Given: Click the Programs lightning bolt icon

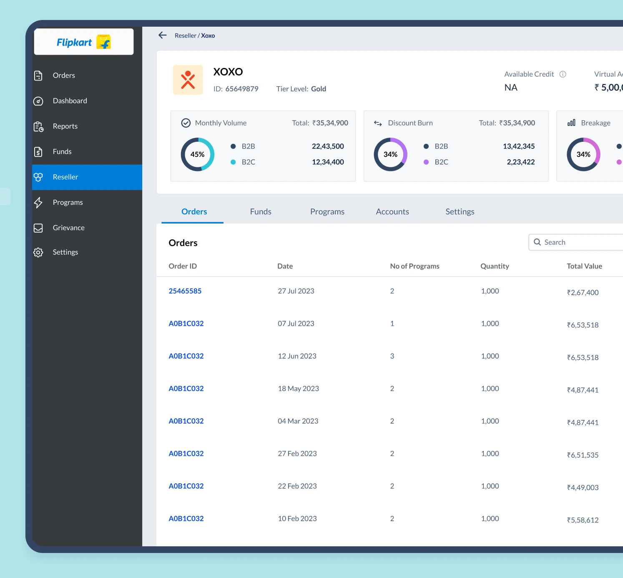Looking at the screenshot, I should (38, 203).
